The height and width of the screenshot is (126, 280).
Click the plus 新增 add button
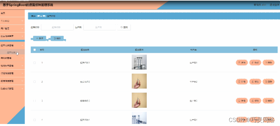pyautogui.click(x=40, y=38)
